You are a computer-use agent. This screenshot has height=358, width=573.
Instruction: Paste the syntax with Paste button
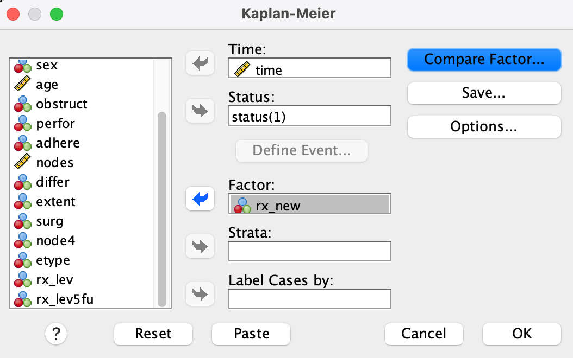tap(251, 333)
